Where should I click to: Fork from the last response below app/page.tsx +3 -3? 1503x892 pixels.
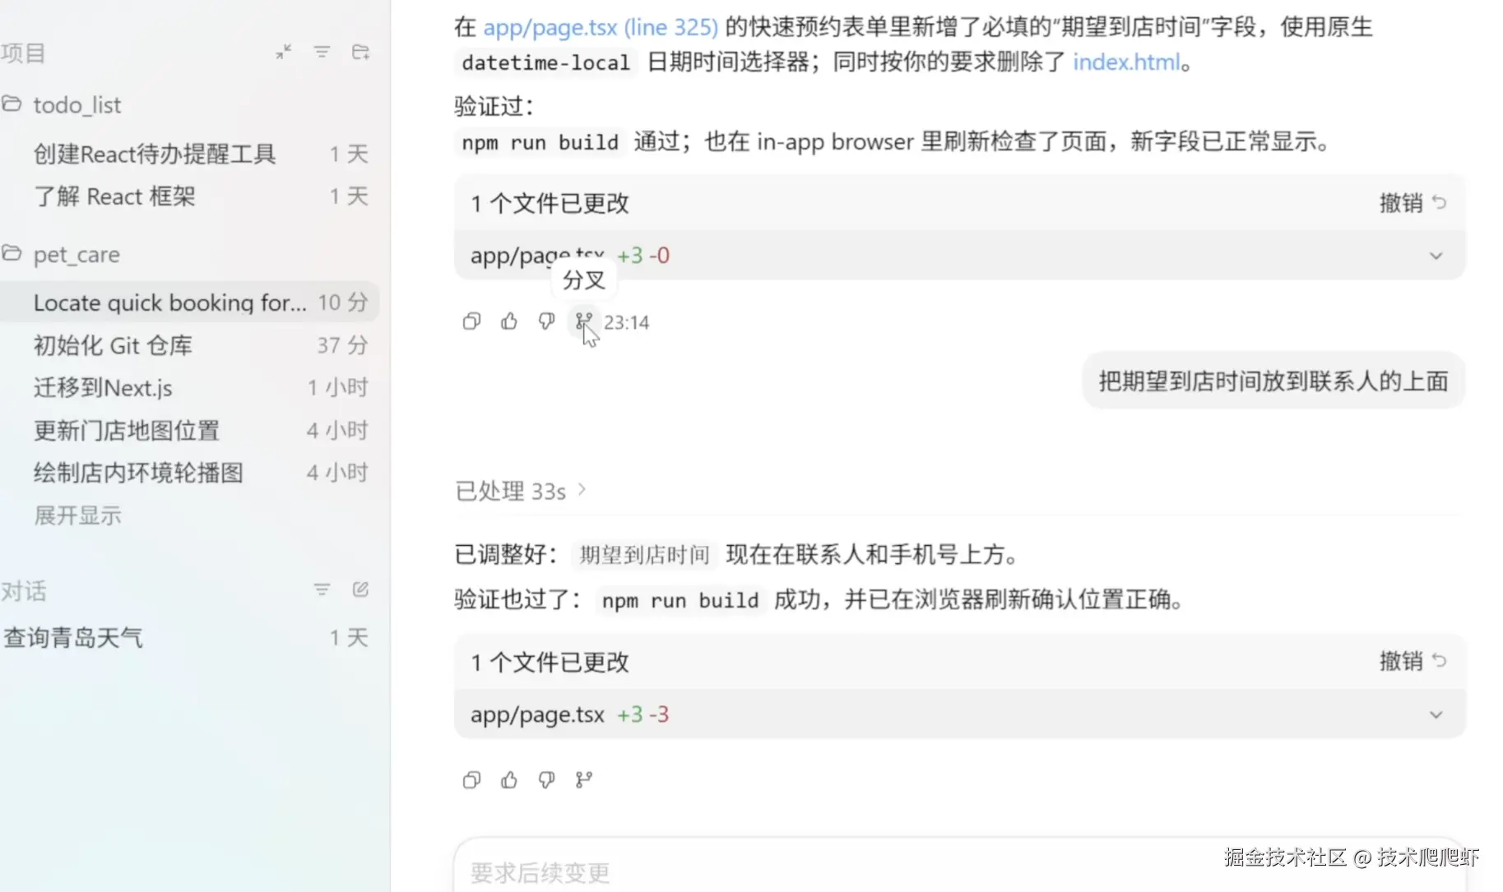[583, 779]
